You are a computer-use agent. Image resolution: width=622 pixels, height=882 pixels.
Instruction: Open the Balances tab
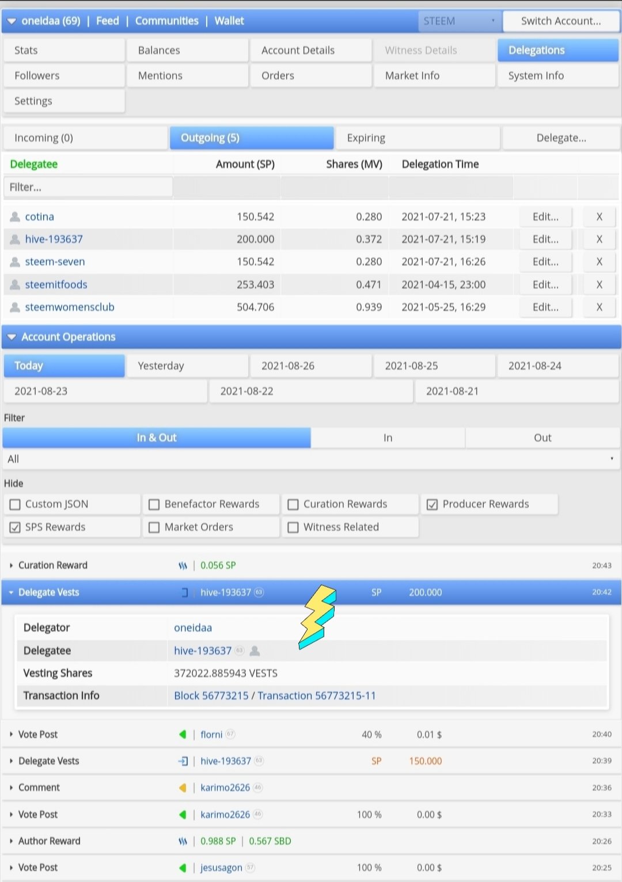point(188,50)
